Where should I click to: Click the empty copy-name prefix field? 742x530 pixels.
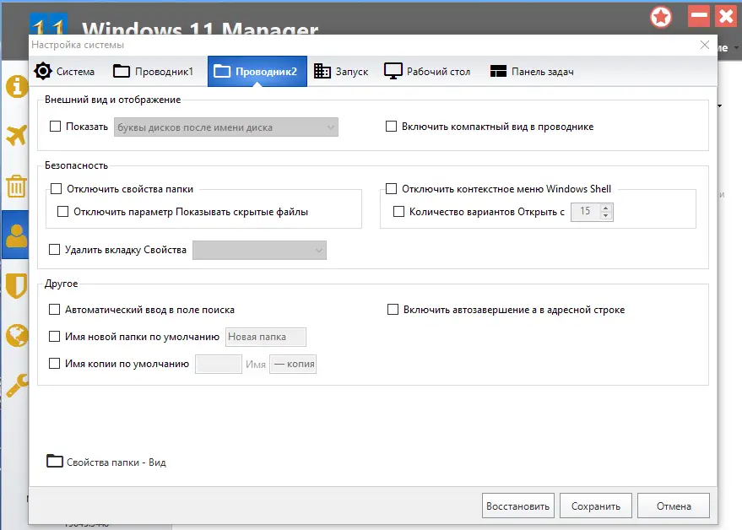pyautogui.click(x=219, y=365)
